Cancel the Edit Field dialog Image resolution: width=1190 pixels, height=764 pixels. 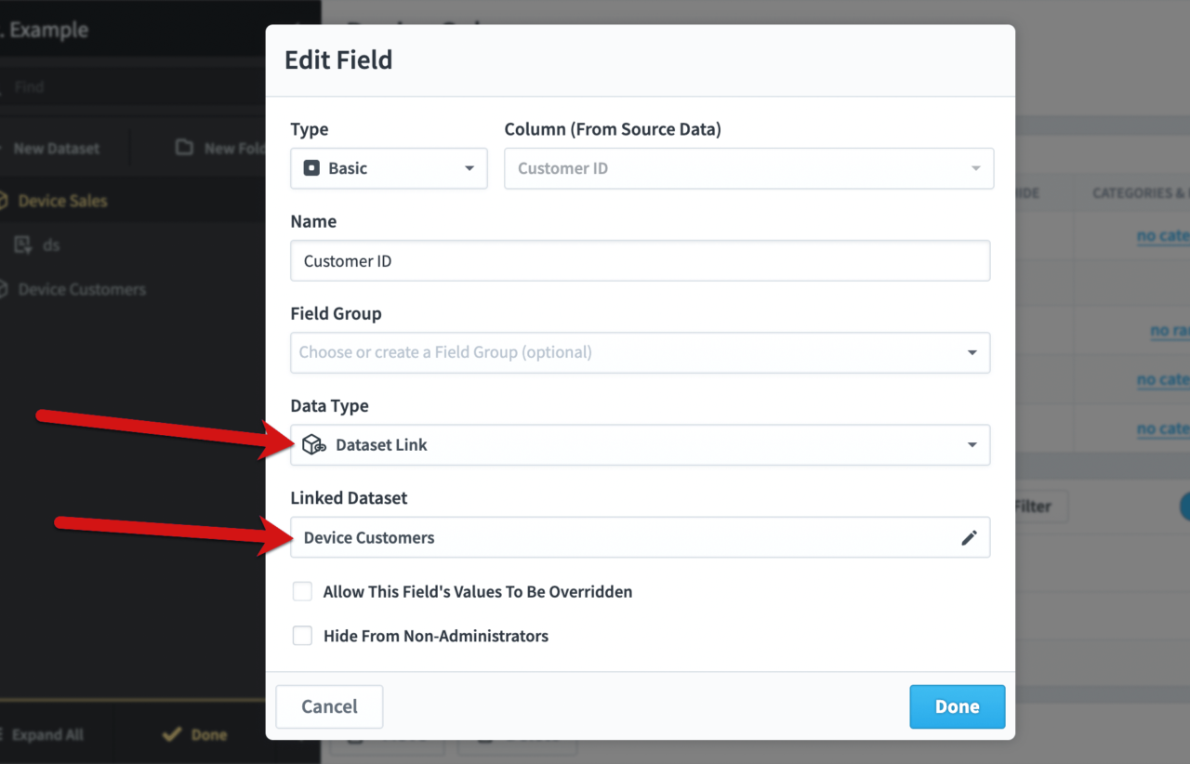[x=329, y=706]
